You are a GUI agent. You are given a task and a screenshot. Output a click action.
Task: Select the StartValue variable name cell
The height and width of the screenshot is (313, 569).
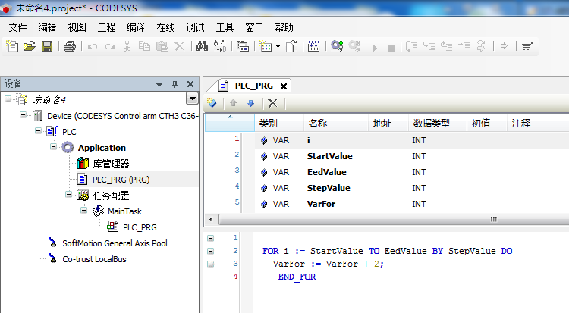point(330,156)
